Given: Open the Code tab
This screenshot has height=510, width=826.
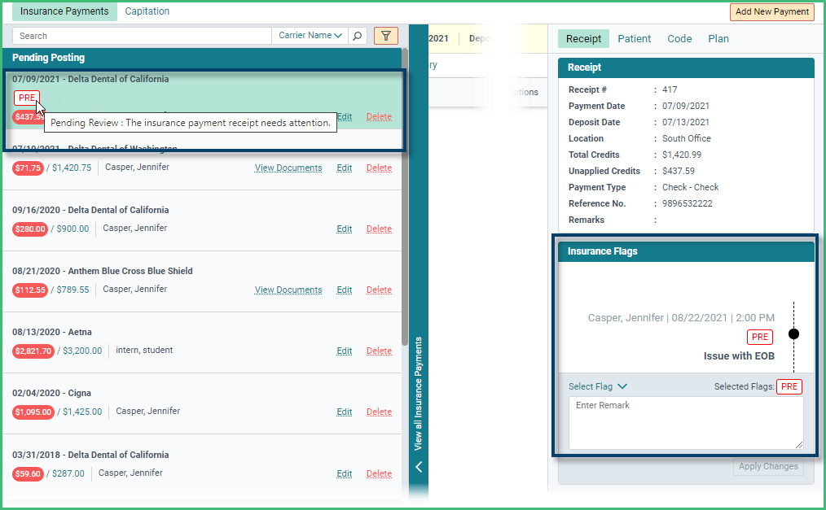Looking at the screenshot, I should pos(679,39).
